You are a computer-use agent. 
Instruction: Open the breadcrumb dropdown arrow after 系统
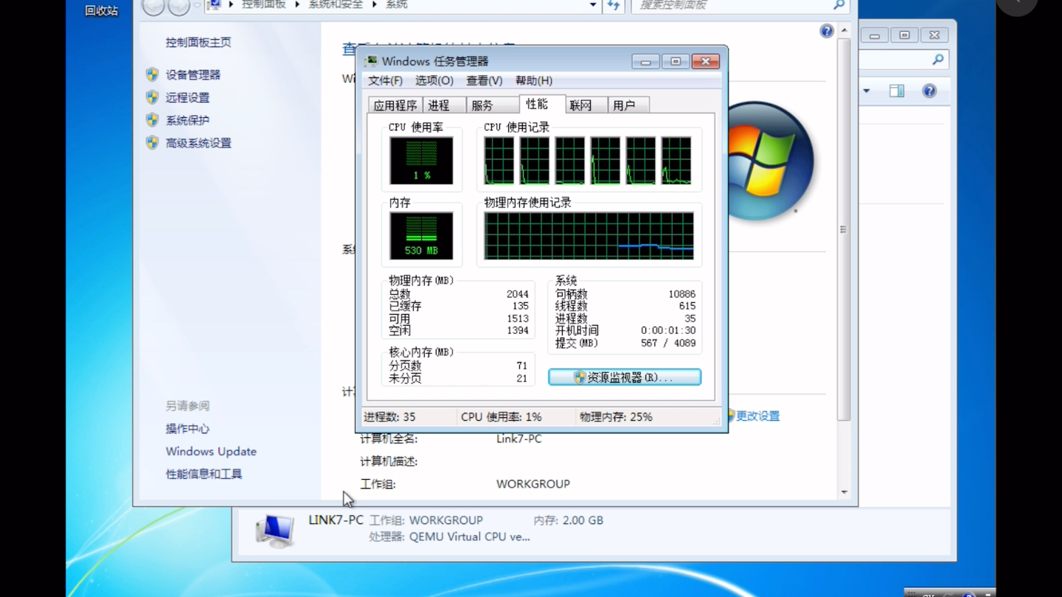coord(592,5)
